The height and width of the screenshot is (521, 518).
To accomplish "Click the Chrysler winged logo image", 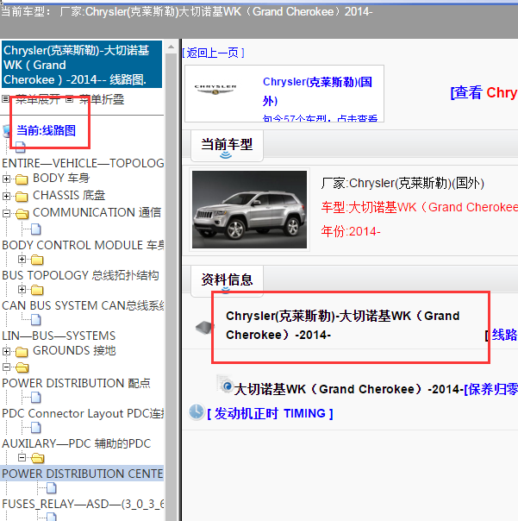I will click(215, 89).
